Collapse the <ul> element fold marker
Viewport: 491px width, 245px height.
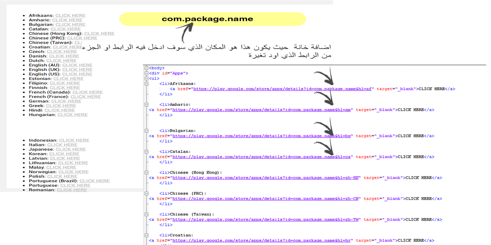145,78
